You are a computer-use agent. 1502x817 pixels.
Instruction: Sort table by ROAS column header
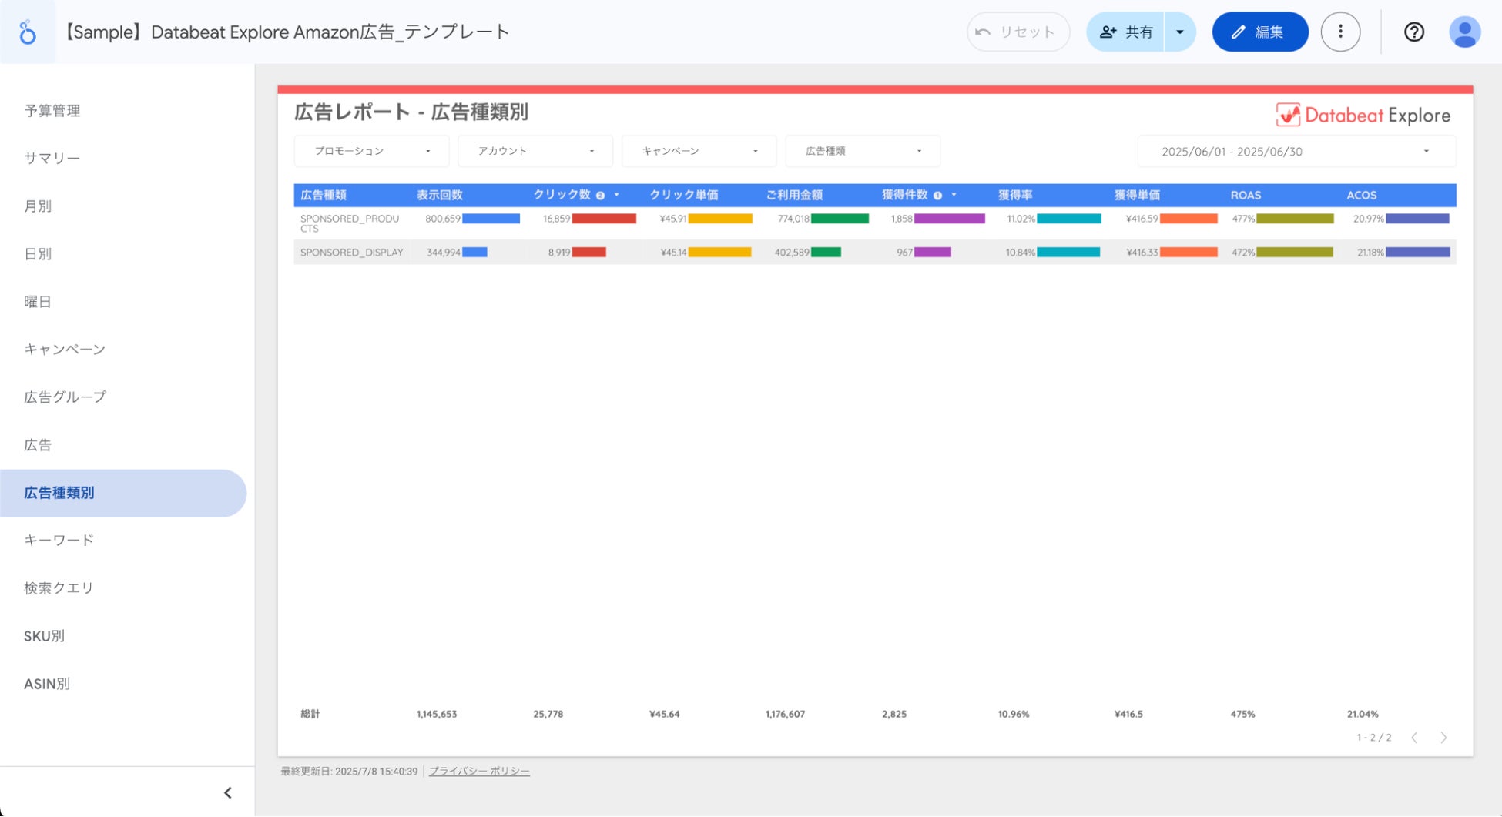(x=1246, y=196)
